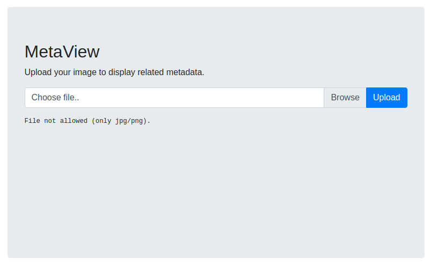The image size is (430, 264).
Task: Click the MetaView heading
Action: (x=62, y=52)
